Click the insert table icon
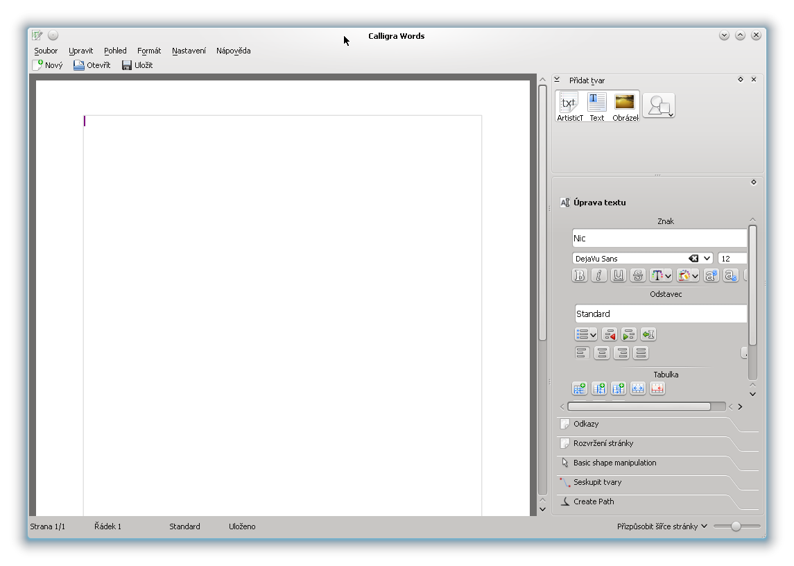Screen dimensions: 794x566 click(579, 388)
